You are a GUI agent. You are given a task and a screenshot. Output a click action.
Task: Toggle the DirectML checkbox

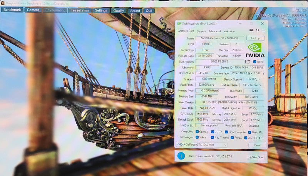pyautogui.click(x=249, y=132)
